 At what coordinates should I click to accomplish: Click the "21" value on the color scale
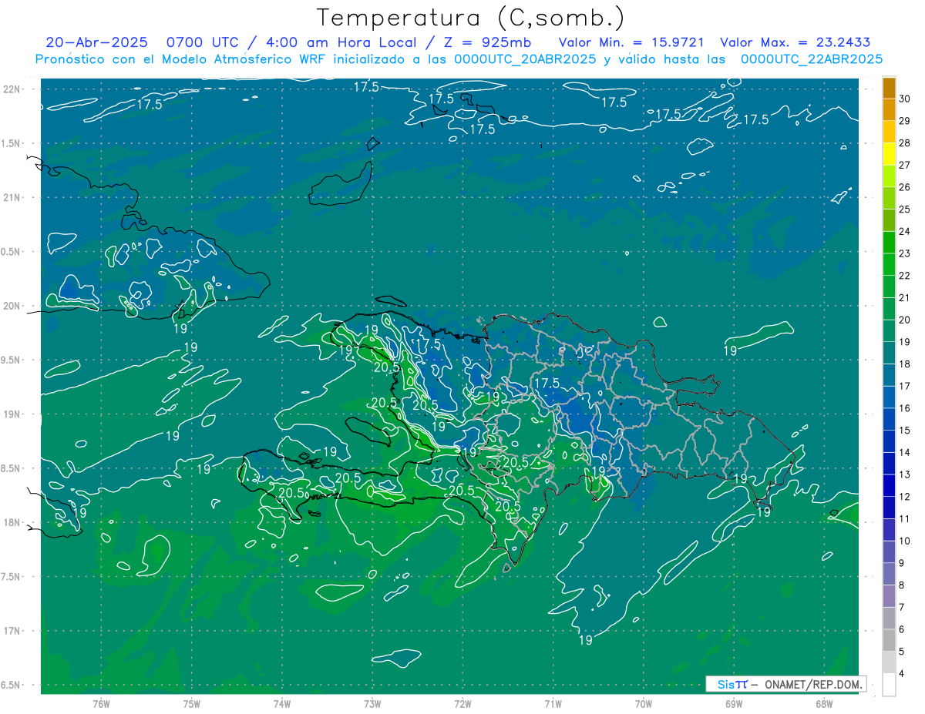[x=905, y=298]
